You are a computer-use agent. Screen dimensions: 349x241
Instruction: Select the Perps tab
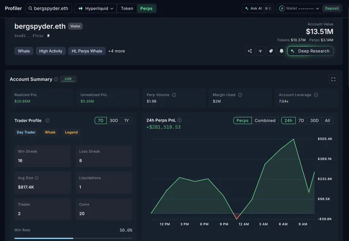click(146, 8)
